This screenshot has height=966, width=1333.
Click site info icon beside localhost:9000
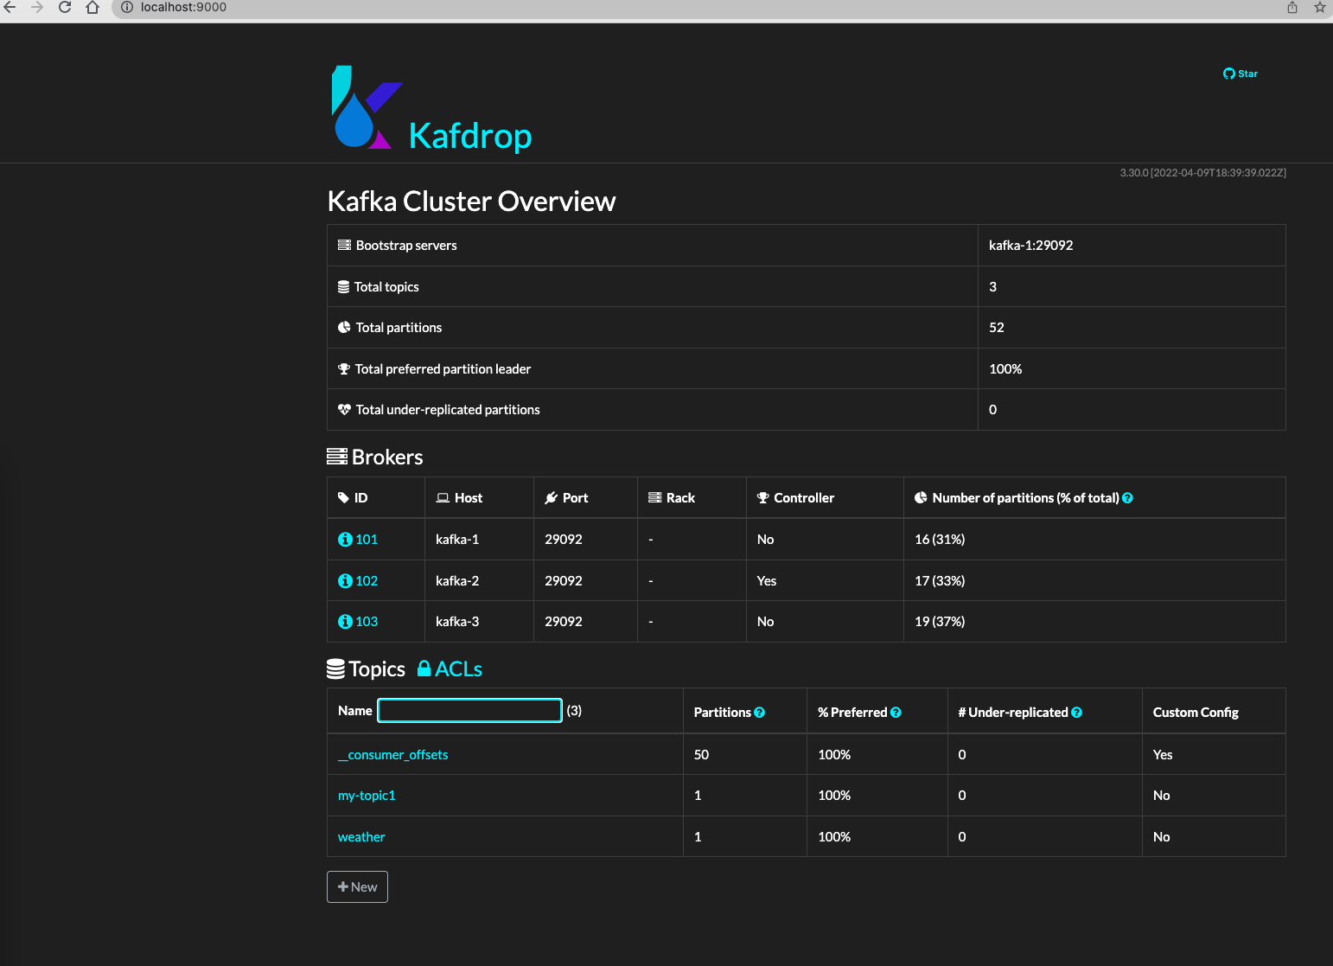tap(127, 7)
